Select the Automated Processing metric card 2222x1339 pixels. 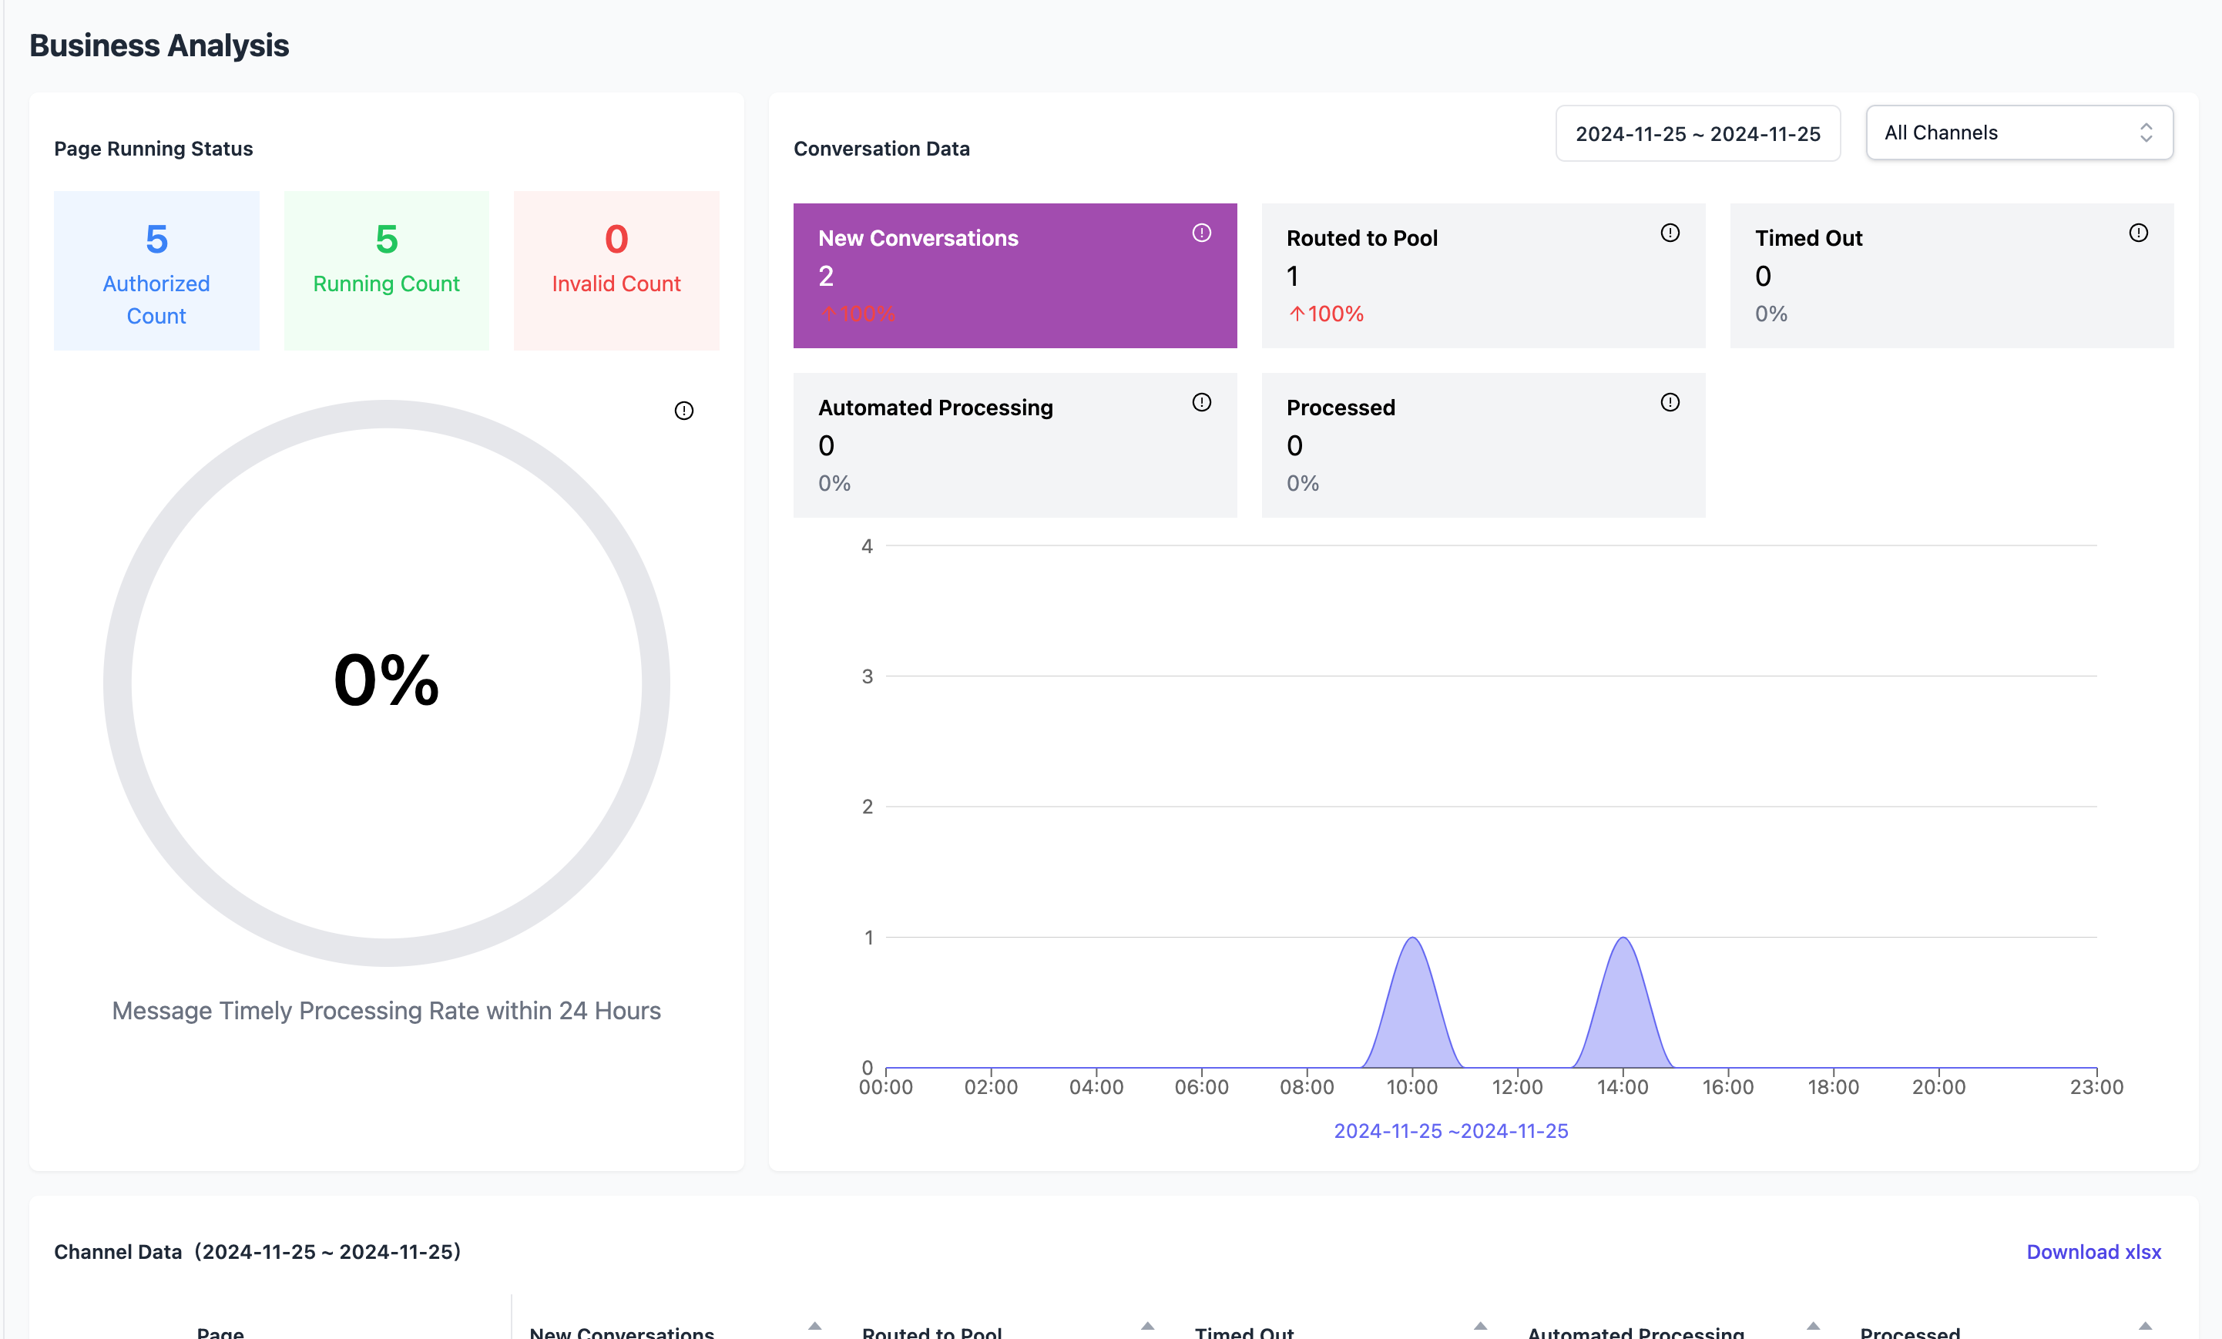(1014, 445)
